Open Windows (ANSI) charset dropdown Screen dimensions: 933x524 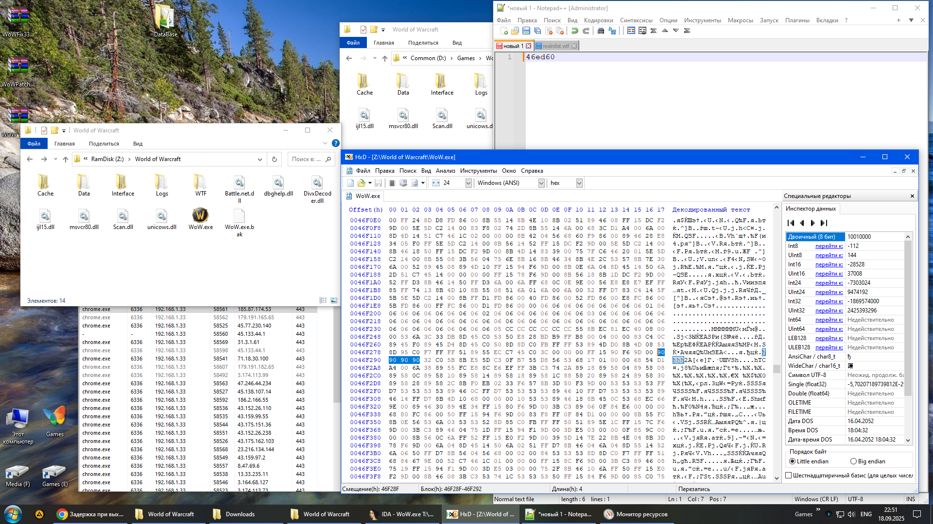pyautogui.click(x=541, y=183)
